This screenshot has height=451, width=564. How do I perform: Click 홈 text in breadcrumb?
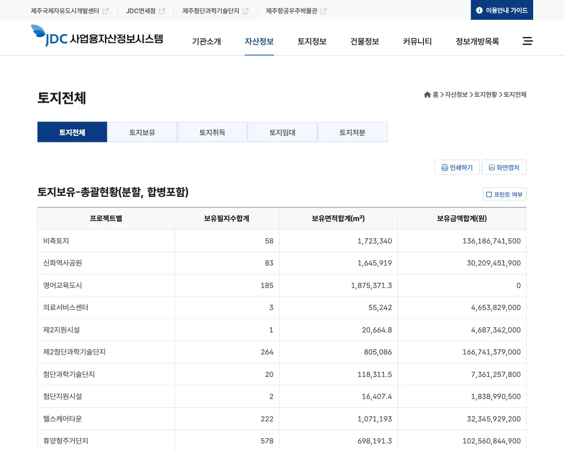pyautogui.click(x=435, y=95)
